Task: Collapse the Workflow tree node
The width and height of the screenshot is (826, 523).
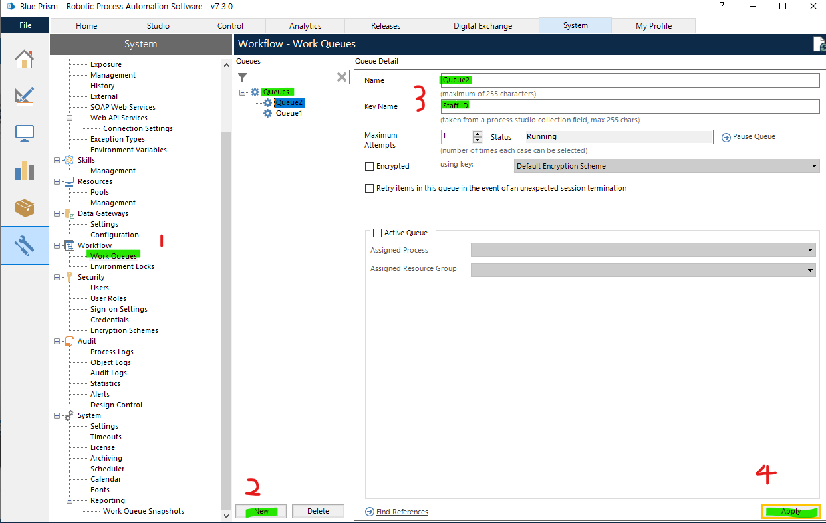Action: (x=57, y=245)
